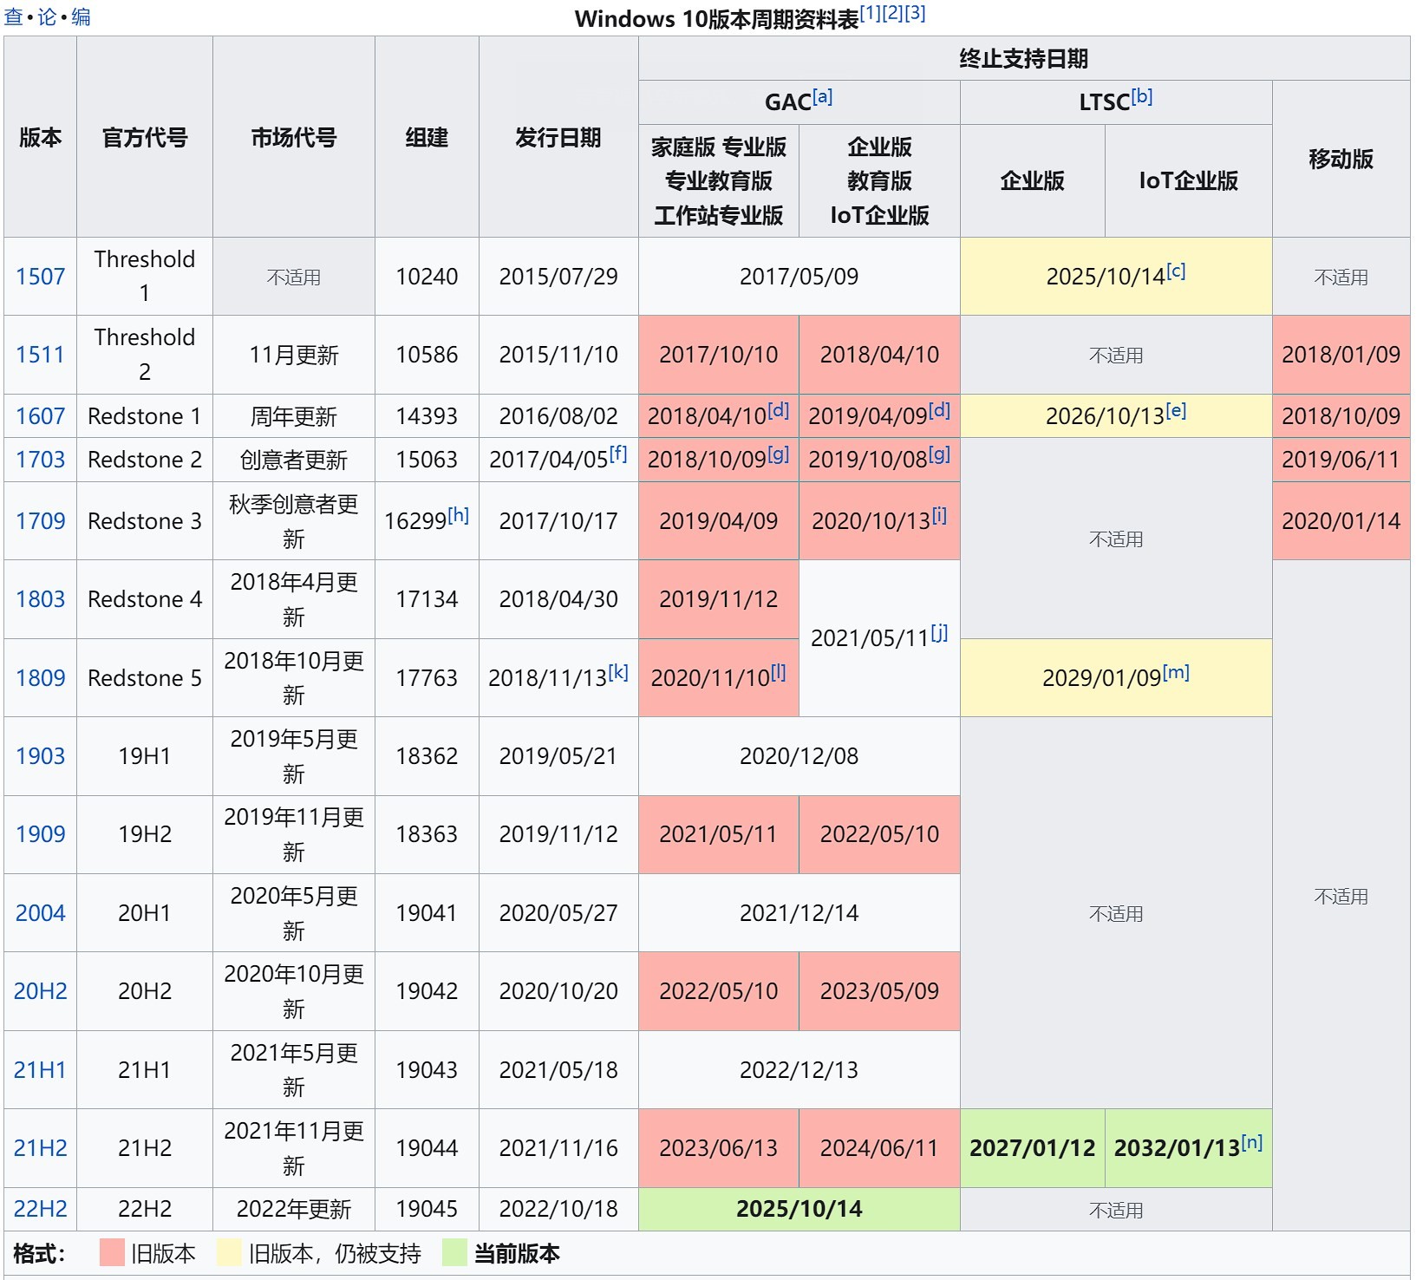Select the bold 2025/10/14 cell in 22H2 row

tap(799, 1209)
